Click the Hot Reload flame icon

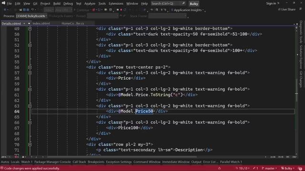pos(93,9)
